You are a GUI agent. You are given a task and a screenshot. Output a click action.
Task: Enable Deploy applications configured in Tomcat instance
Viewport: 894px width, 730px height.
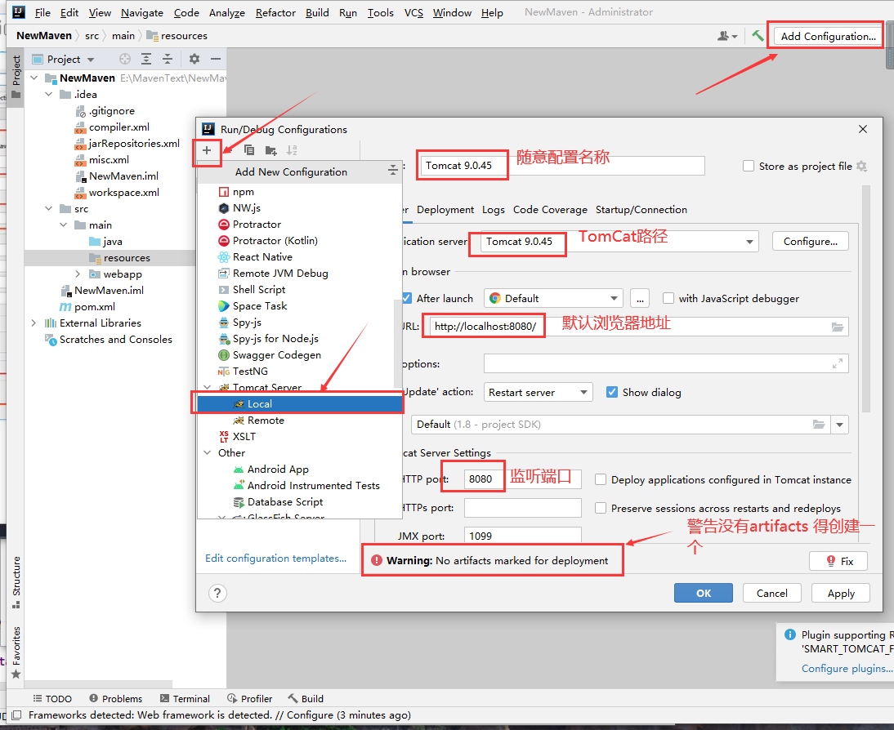click(601, 479)
